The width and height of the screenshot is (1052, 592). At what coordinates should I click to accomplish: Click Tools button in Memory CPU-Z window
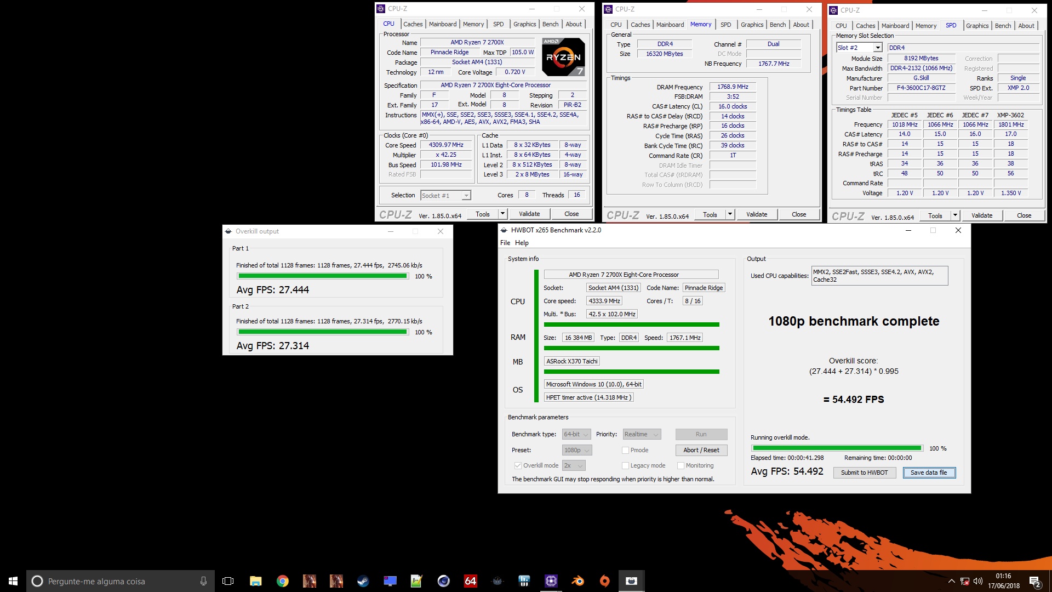coord(710,214)
